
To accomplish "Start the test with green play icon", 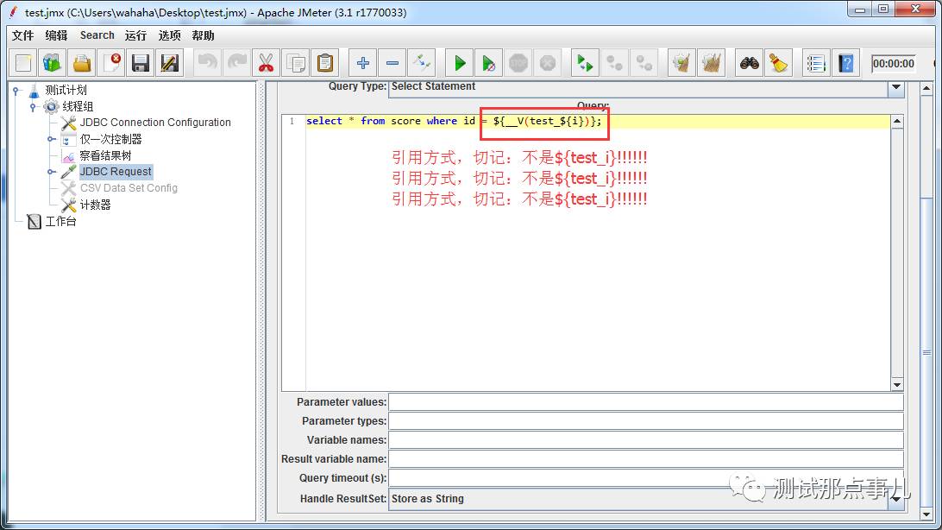I will pos(460,63).
